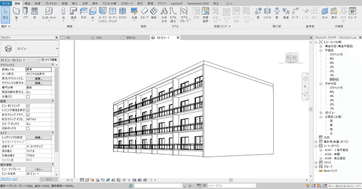Switch to the 注釈 ribbon tab
The image size is (362, 189).
(85, 4)
